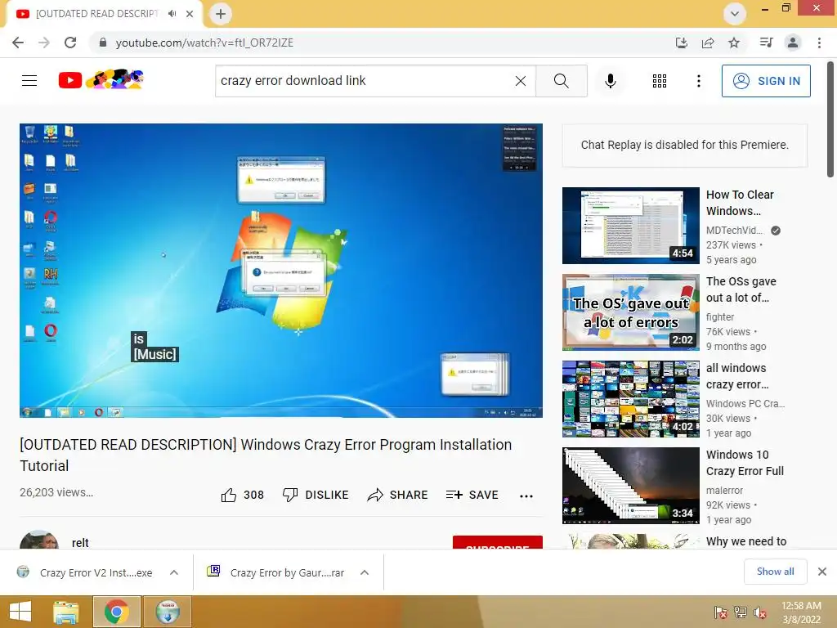837x628 pixels.
Task: Go back to the previous page
Action: [18, 43]
